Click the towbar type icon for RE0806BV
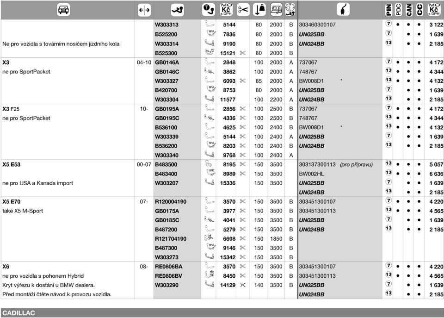 209,274
